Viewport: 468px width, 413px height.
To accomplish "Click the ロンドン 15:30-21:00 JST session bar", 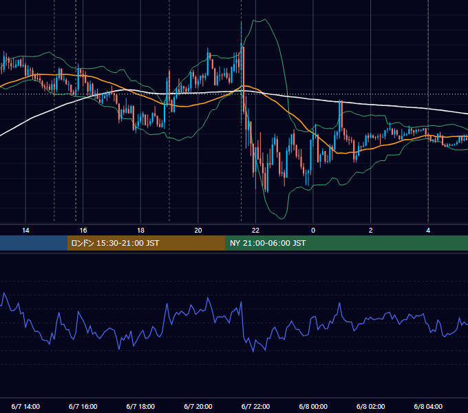I will (146, 243).
